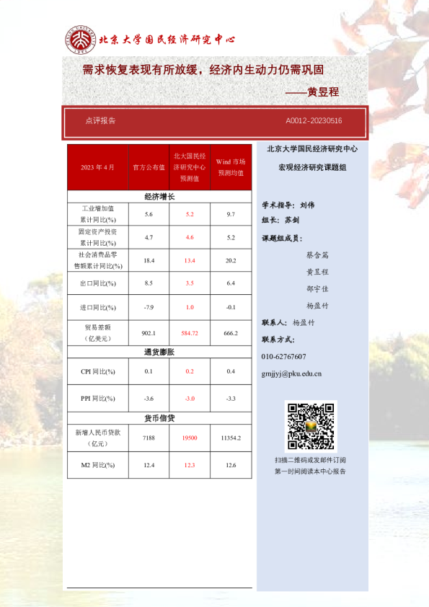
Task: Click the red CPI forecast 0.2
Action: click(x=190, y=371)
